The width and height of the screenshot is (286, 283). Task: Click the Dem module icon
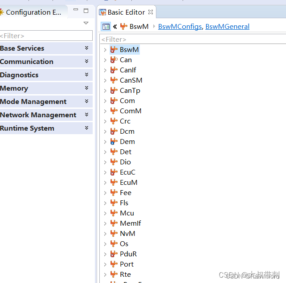pyautogui.click(x=114, y=141)
